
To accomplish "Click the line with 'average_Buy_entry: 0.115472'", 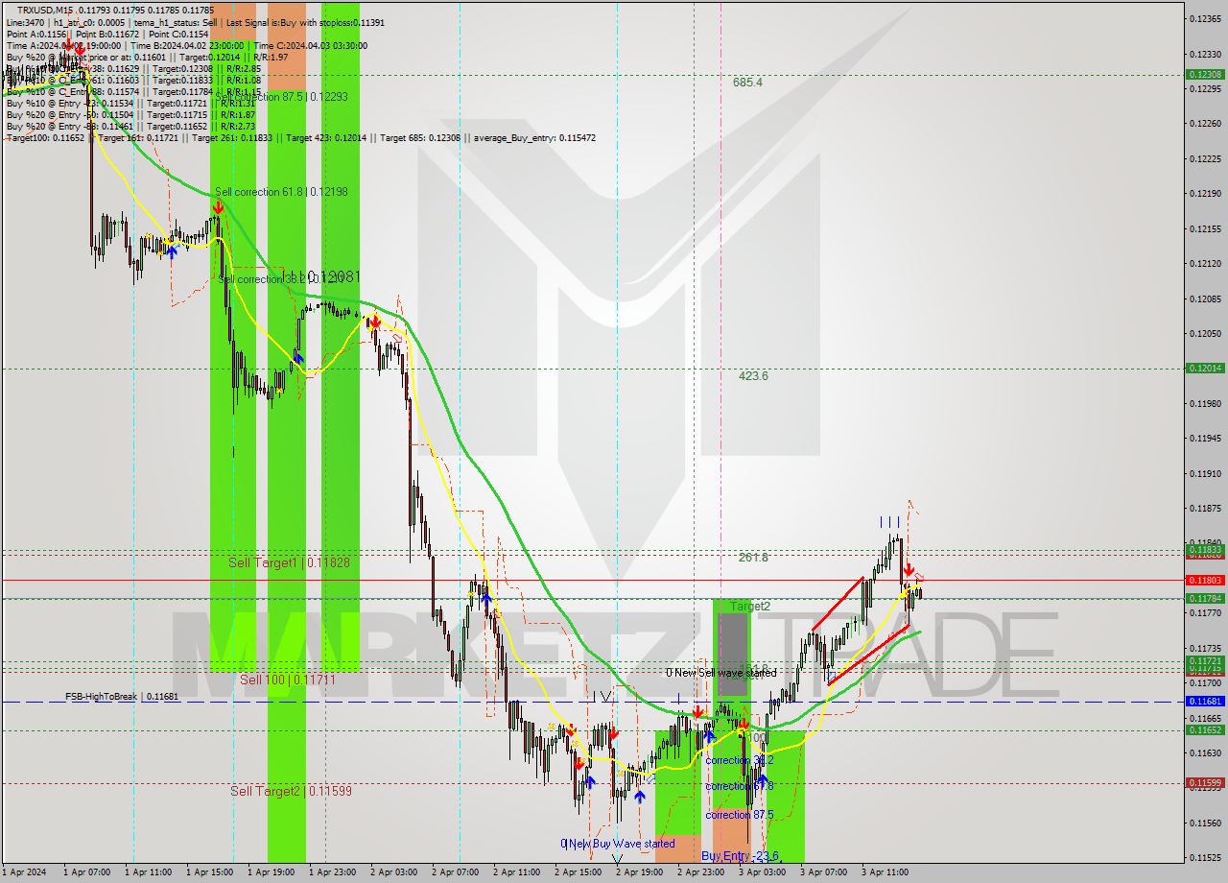I will 300,137.
